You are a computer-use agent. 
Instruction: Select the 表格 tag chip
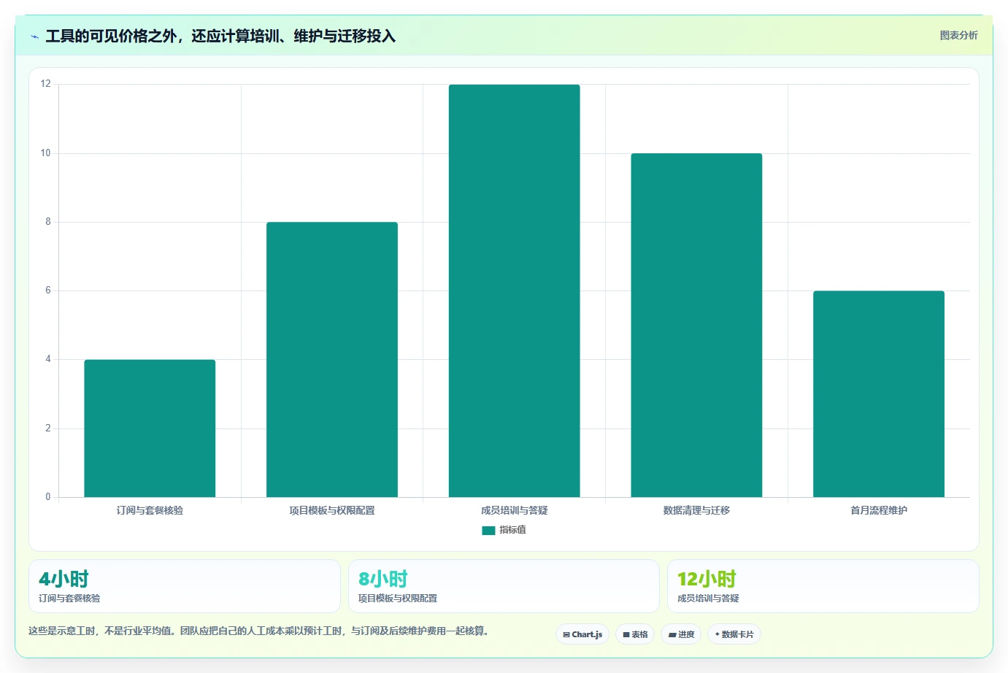(635, 634)
